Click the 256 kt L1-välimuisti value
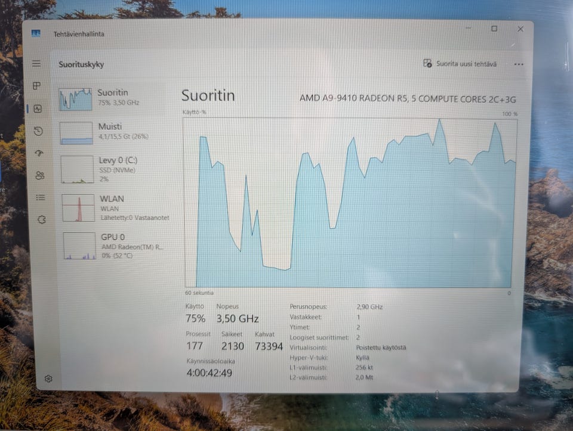Viewport: 573px width, 431px height. pyautogui.click(x=364, y=367)
